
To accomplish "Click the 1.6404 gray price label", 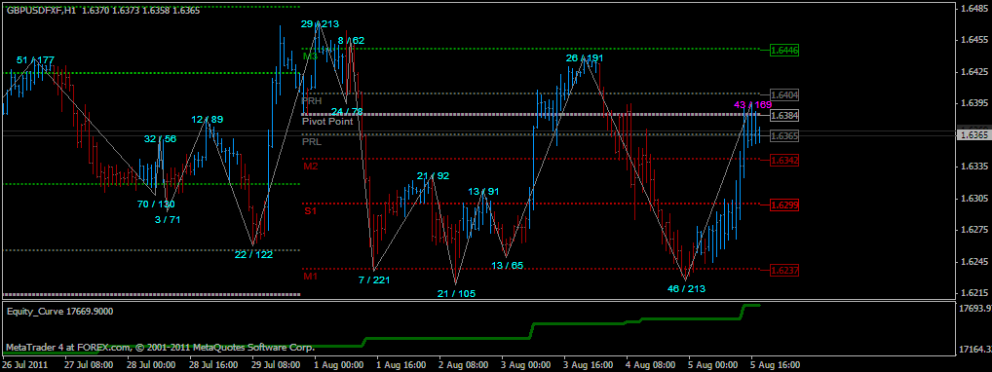I will pos(784,94).
